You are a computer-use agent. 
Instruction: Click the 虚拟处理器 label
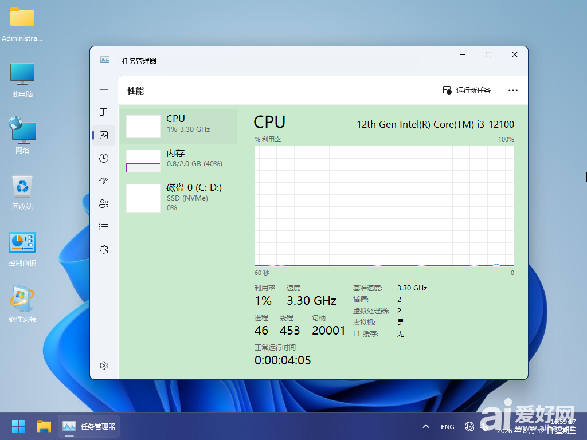coord(371,311)
